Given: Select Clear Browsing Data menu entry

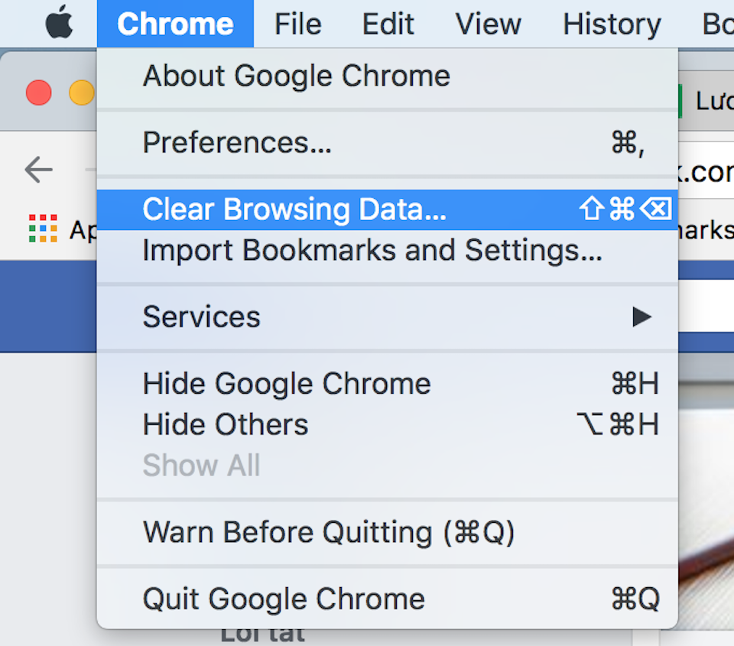Looking at the screenshot, I should 387,209.
